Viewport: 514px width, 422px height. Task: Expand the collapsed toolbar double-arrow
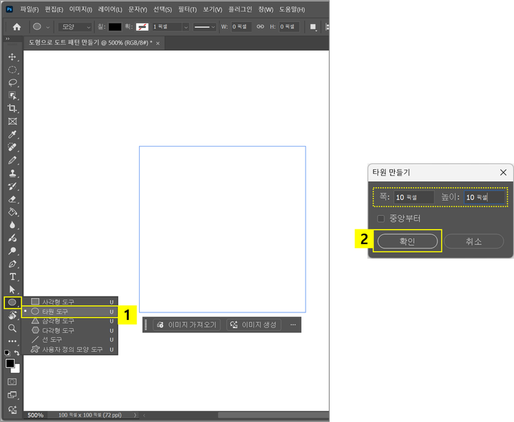(8, 39)
